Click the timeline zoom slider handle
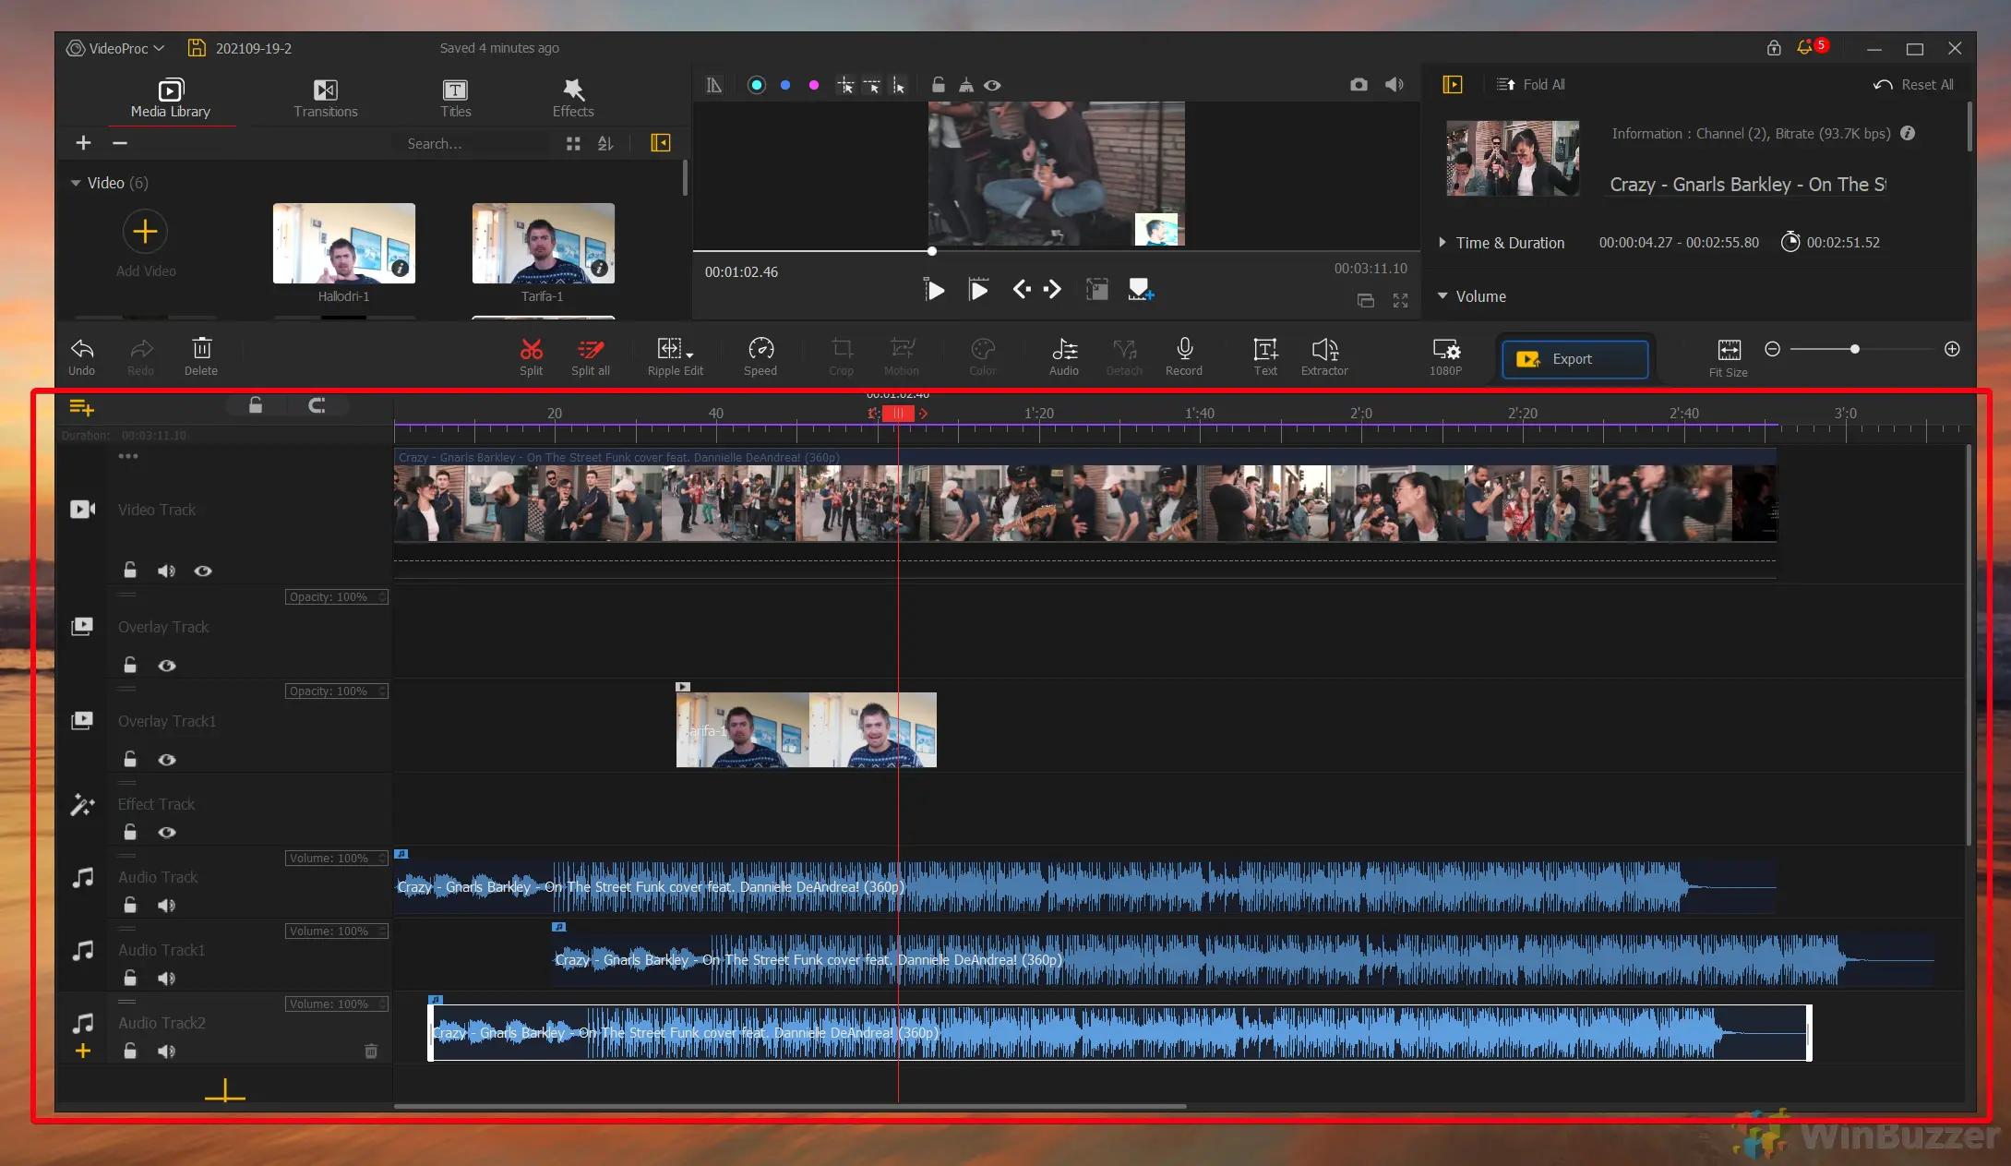This screenshot has width=2011, height=1166. coord(1854,349)
